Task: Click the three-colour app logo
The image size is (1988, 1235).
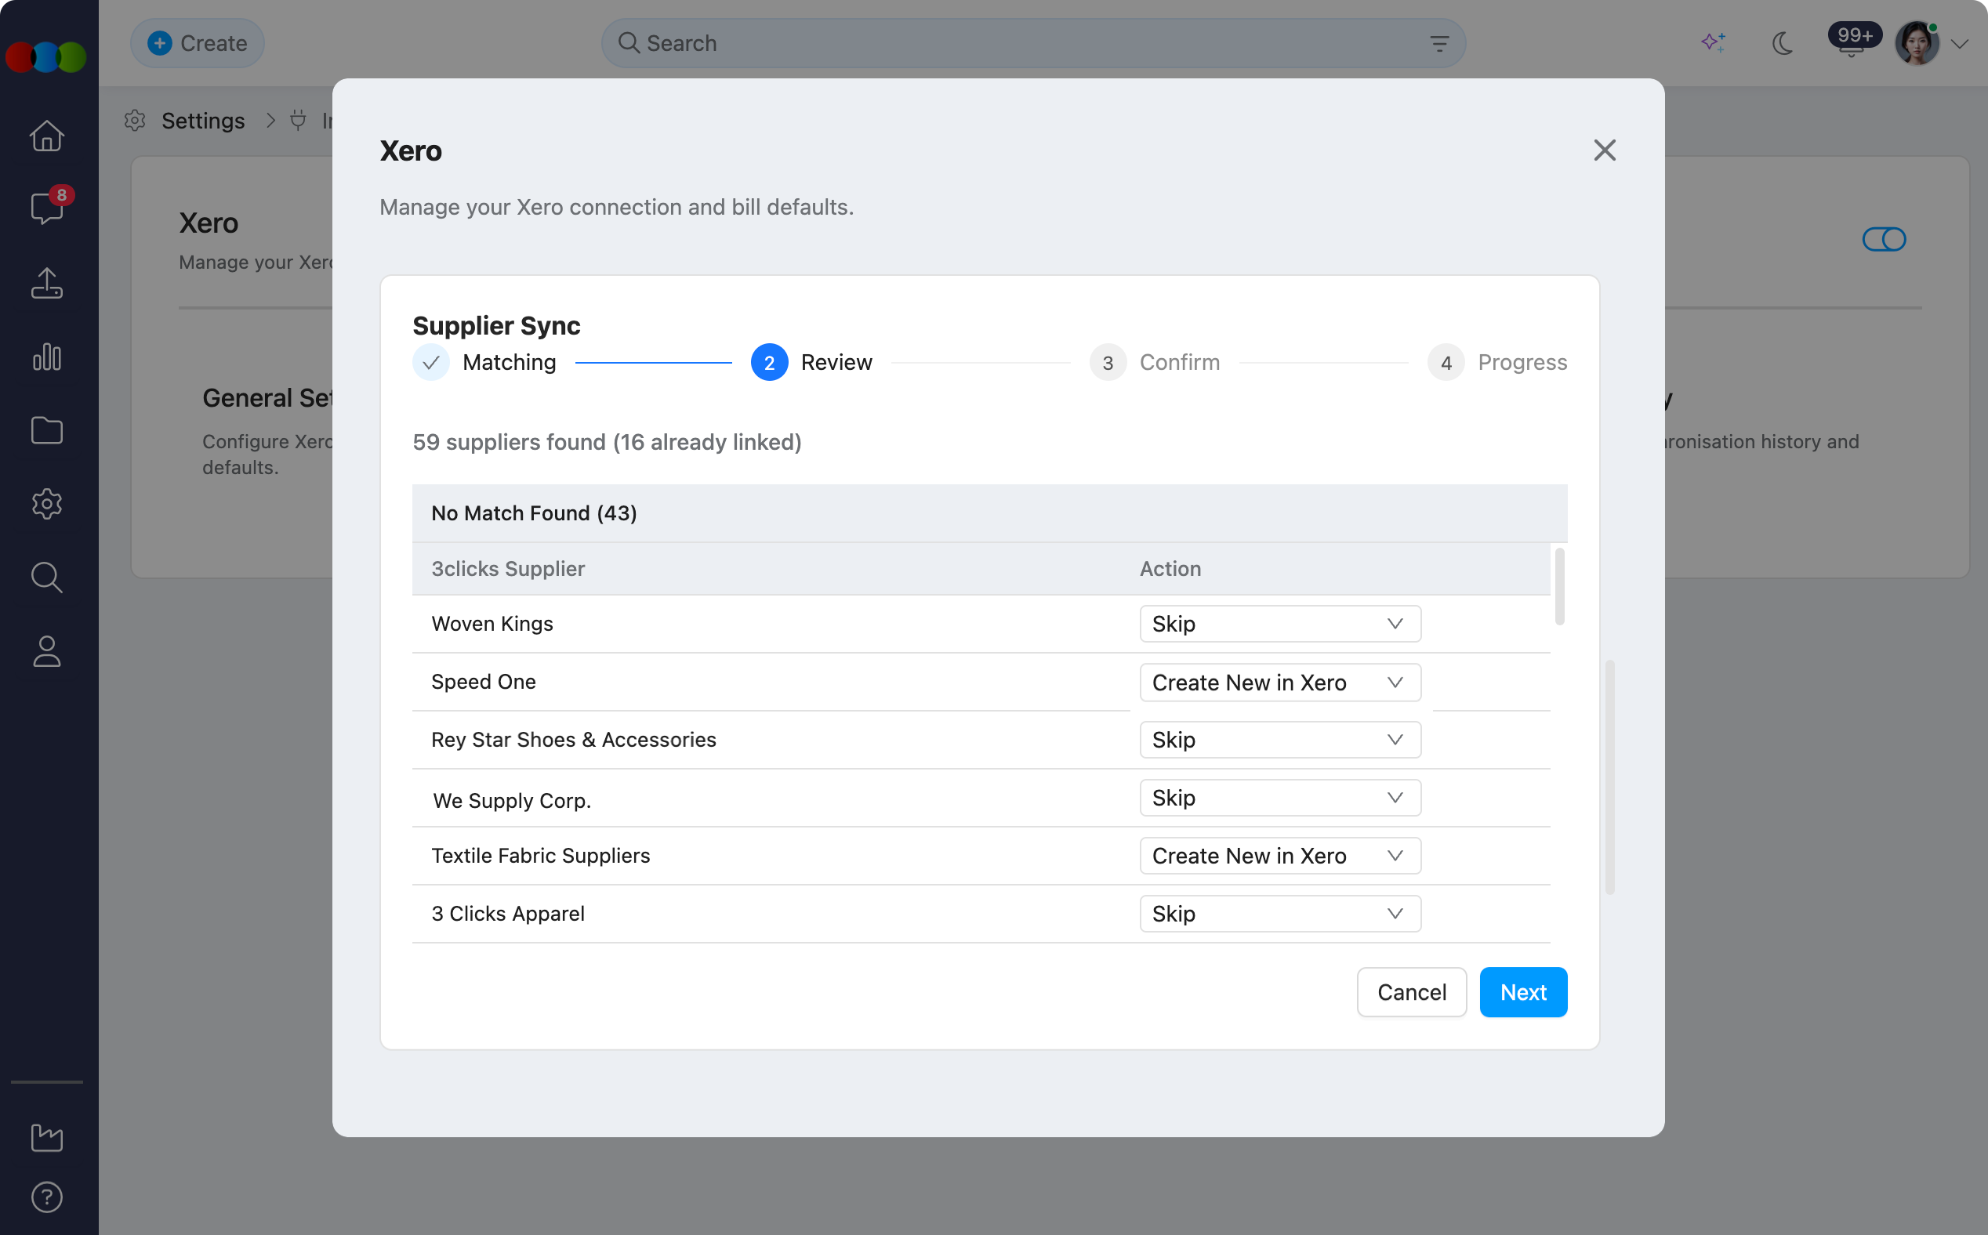Action: point(45,57)
